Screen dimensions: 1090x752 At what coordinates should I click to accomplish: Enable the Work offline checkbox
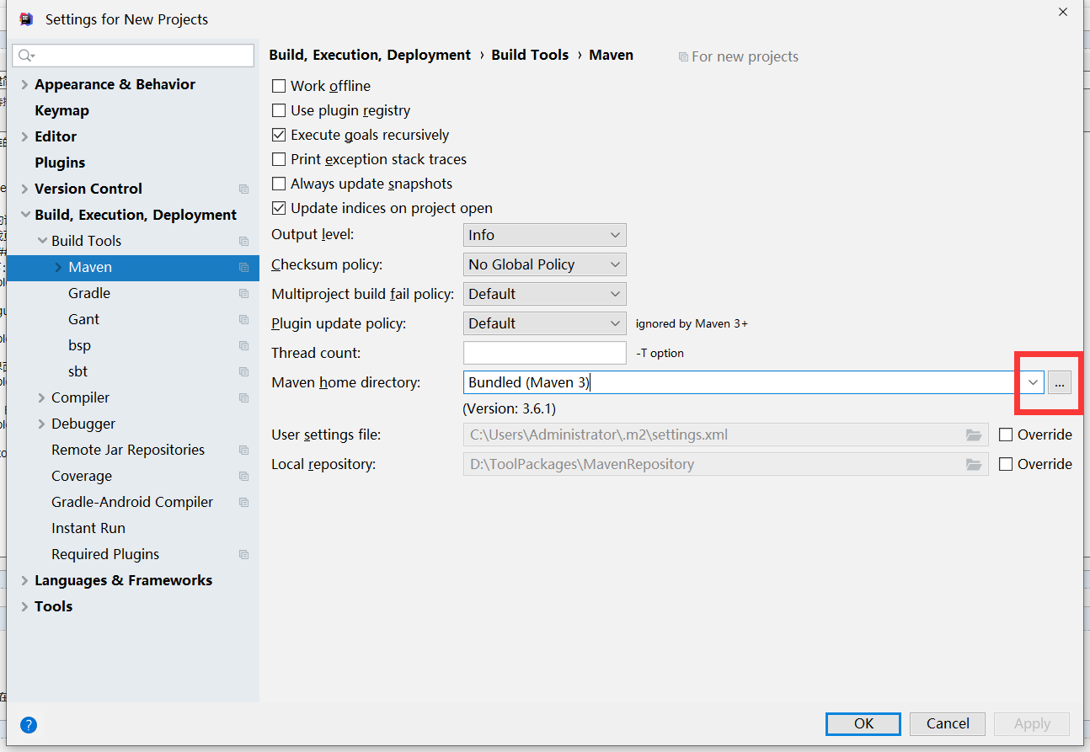click(279, 86)
